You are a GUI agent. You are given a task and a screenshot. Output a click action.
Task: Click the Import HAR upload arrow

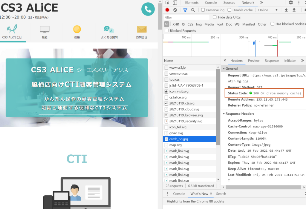point(286,10)
